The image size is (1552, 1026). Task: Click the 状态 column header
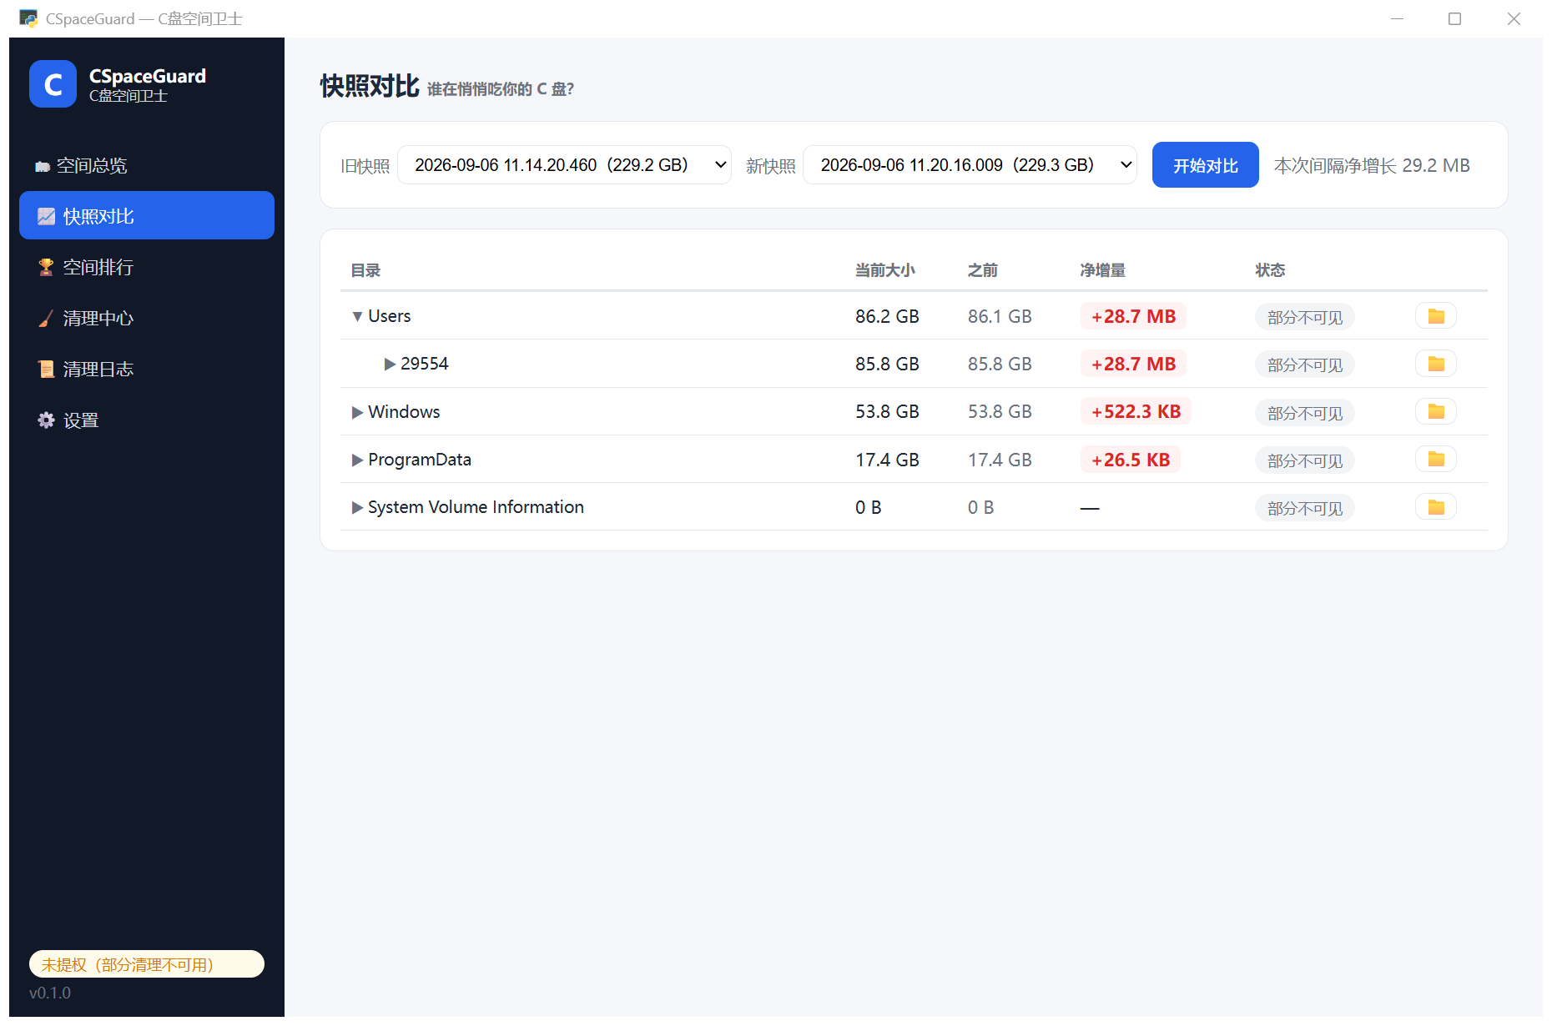point(1270,270)
